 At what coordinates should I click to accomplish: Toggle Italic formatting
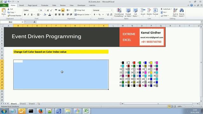click(x=28, y=15)
